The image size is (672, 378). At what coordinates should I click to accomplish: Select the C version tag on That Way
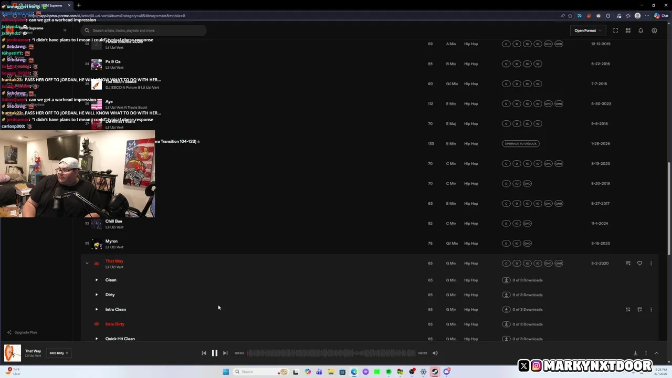click(x=506, y=263)
